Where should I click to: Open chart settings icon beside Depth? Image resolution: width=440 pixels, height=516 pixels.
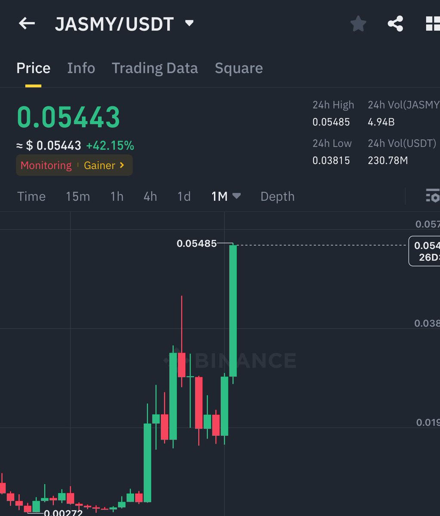tap(432, 196)
